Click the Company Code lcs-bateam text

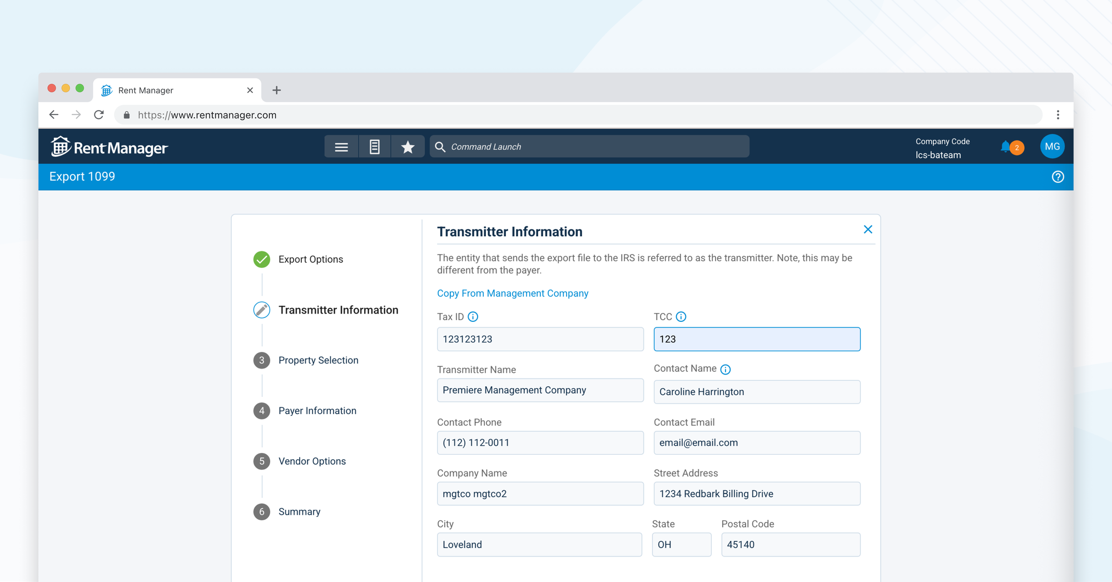(942, 148)
